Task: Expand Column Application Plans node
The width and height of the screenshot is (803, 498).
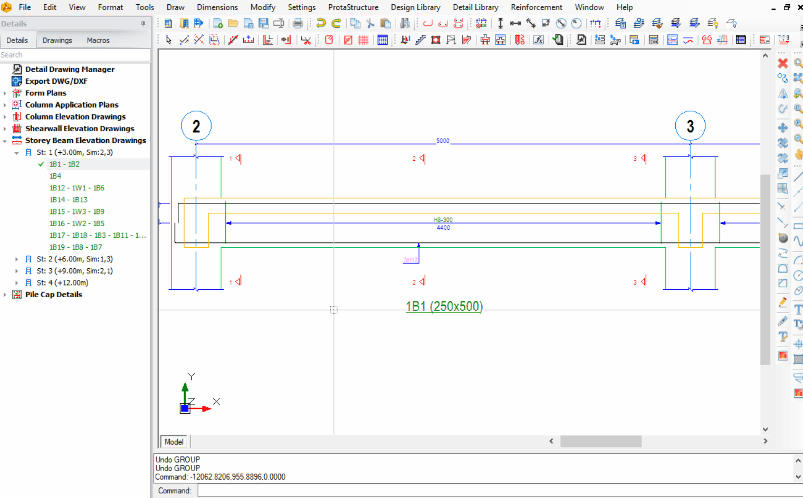Action: 5,105
